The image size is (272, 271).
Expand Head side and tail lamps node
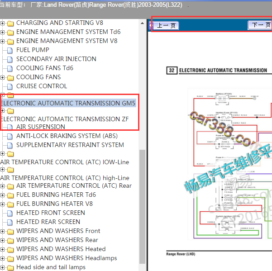(2, 267)
